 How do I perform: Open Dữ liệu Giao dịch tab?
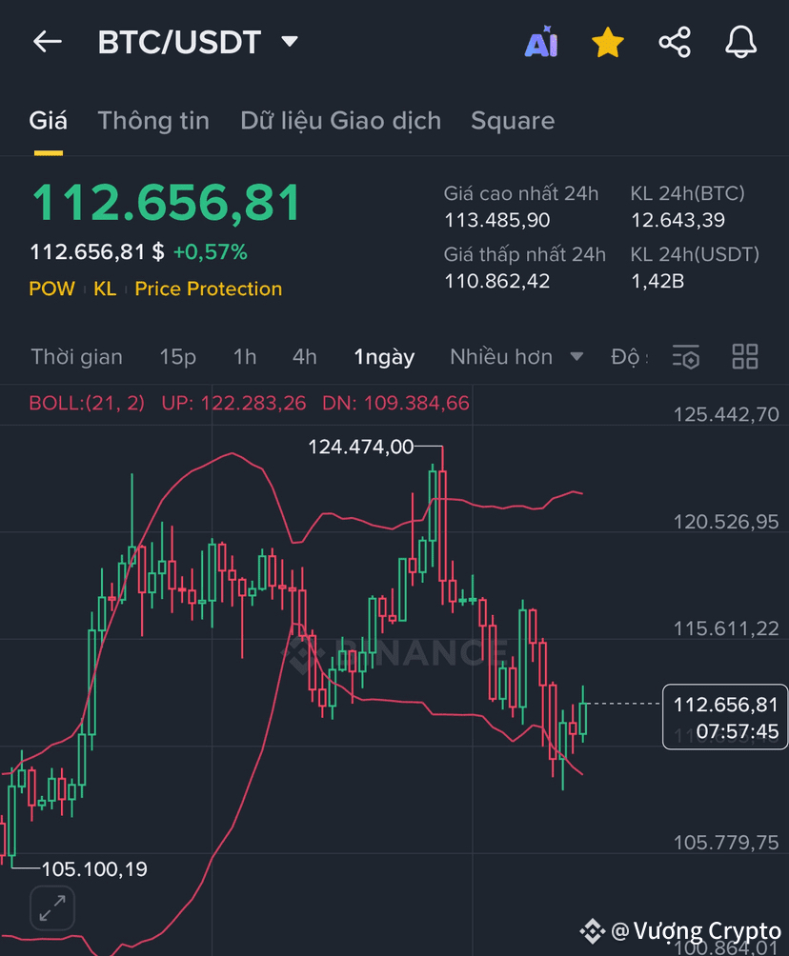tap(340, 121)
